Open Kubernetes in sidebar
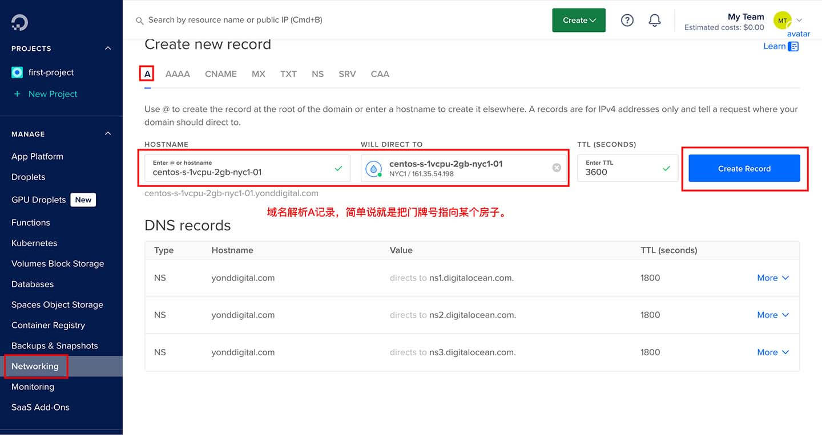The width and height of the screenshot is (822, 435). coord(34,243)
